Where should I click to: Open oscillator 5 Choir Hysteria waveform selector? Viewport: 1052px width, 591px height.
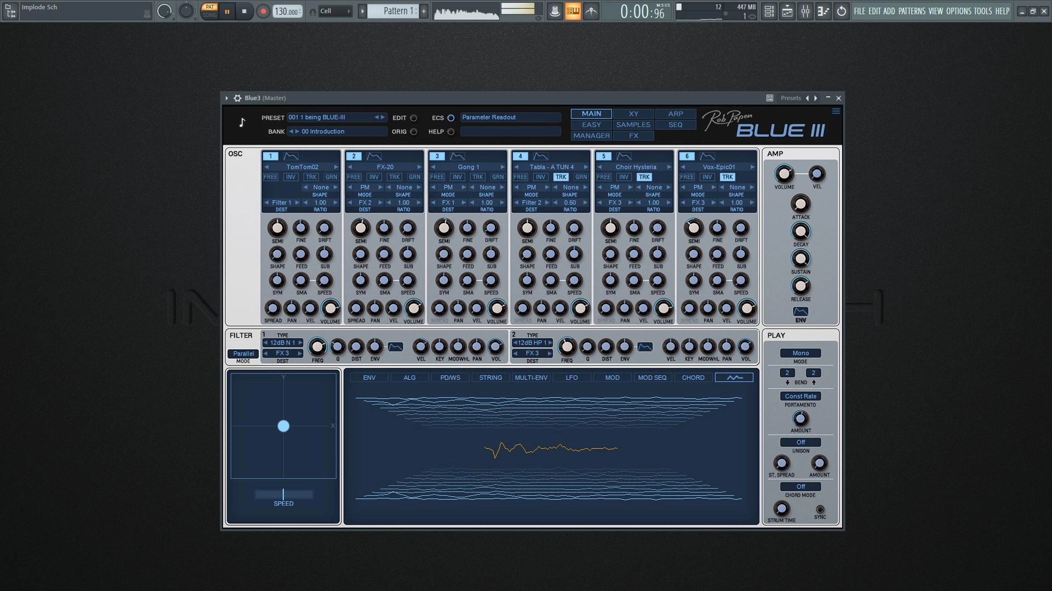click(x=635, y=167)
